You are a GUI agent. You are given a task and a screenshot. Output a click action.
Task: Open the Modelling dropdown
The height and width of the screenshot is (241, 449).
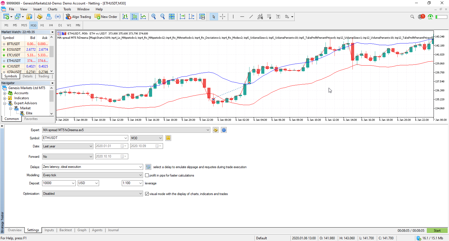coord(93,175)
